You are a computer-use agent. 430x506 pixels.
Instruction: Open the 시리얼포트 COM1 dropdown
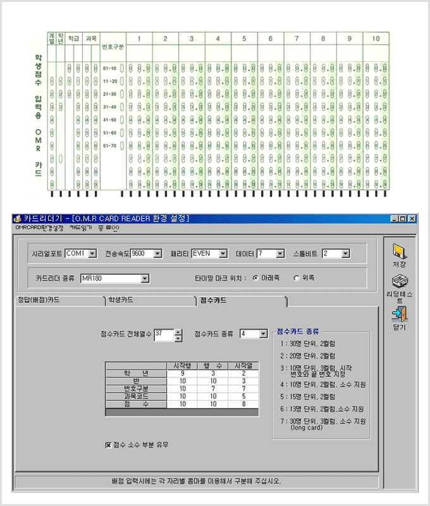[x=92, y=254]
